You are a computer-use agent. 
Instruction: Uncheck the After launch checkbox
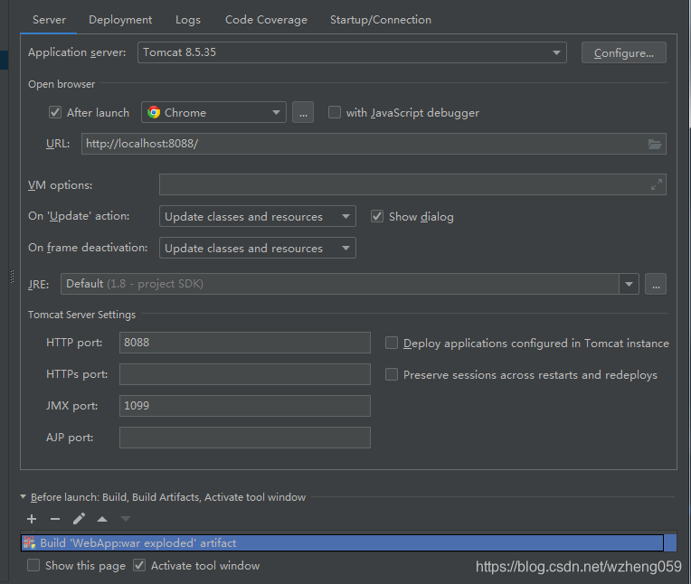55,112
